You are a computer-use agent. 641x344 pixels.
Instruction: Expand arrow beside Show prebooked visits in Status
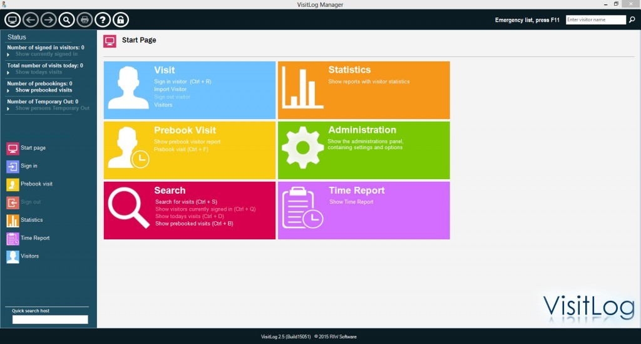click(x=8, y=90)
